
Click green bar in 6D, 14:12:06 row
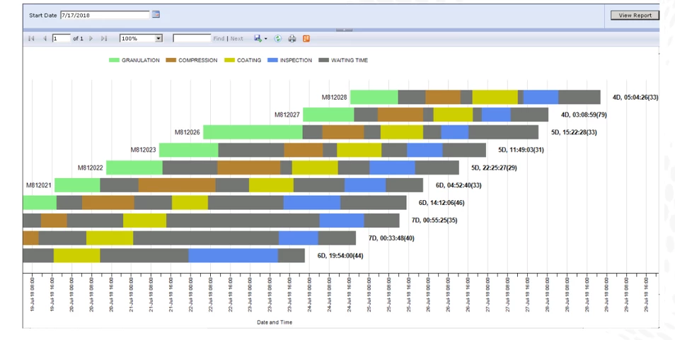point(40,202)
